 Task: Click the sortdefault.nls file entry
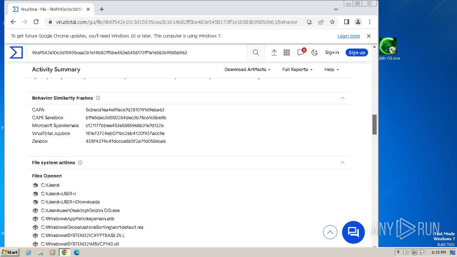tap(92, 227)
